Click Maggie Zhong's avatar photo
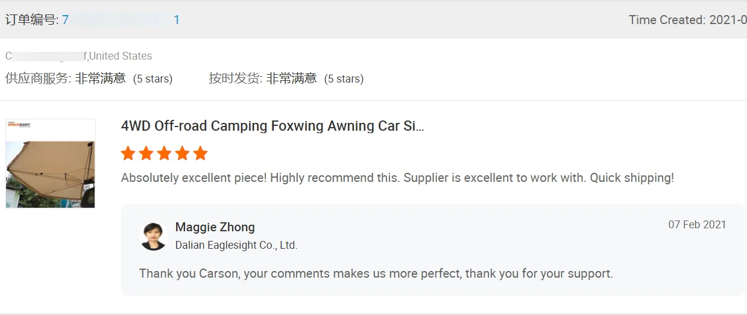This screenshot has width=747, height=315. pos(153,236)
